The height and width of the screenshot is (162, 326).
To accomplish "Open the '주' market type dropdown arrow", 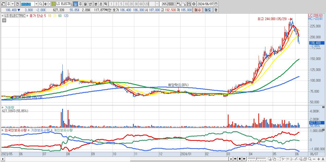I will (x=13, y=4).
